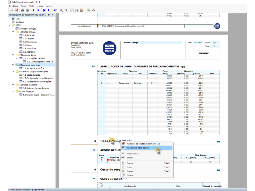Select 1.5 Superfícies tree item
The width and height of the screenshot is (255, 191).
click(28, 48)
